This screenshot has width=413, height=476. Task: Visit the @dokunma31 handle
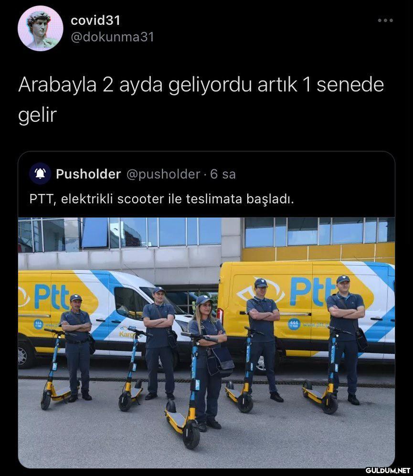click(x=112, y=37)
